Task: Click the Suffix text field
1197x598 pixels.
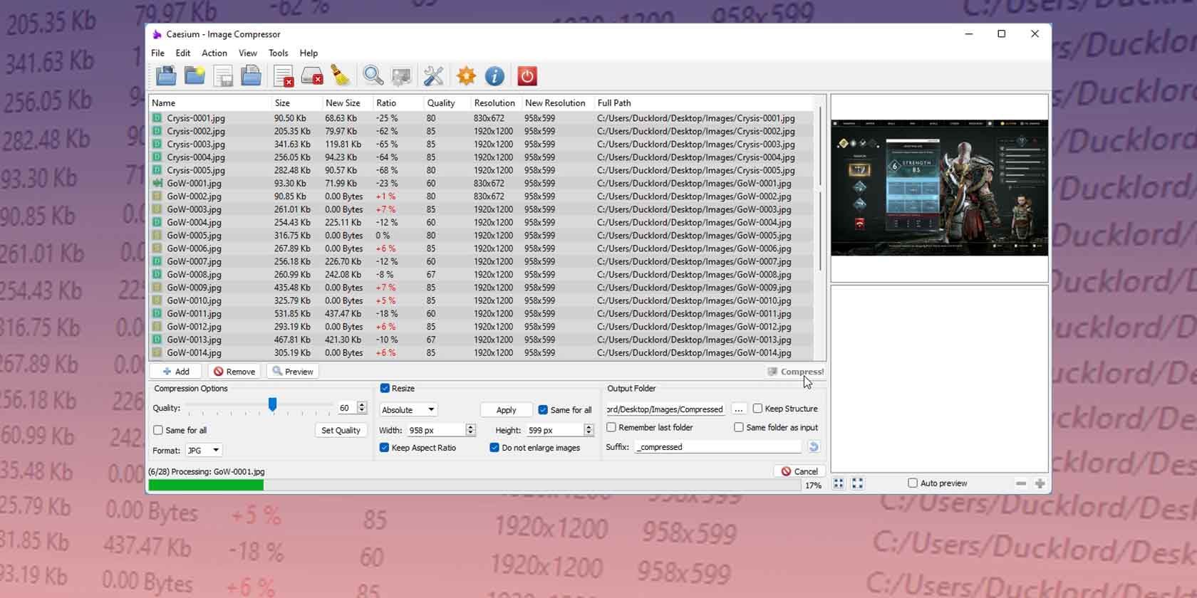Action: [x=717, y=447]
